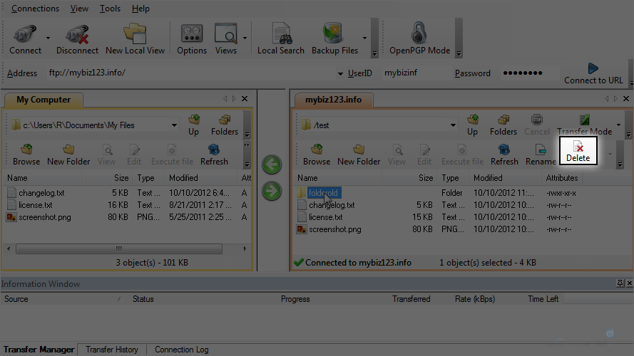Click the Disconnect toolbar icon
The width and height of the screenshot is (634, 356).
(x=77, y=38)
